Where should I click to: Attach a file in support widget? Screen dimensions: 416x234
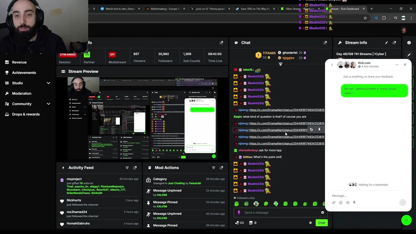[334, 202]
